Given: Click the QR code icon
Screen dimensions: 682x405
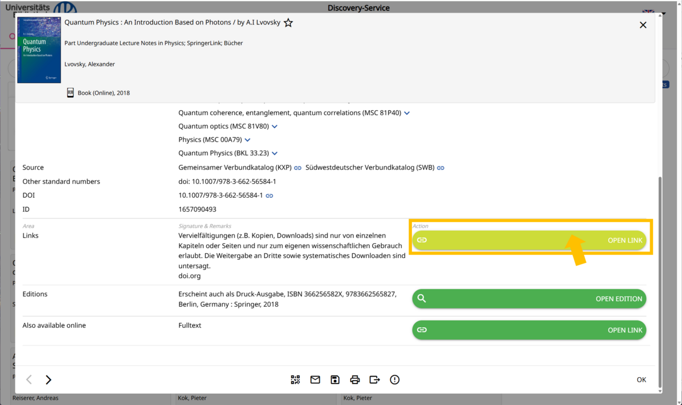Looking at the screenshot, I should (295, 379).
